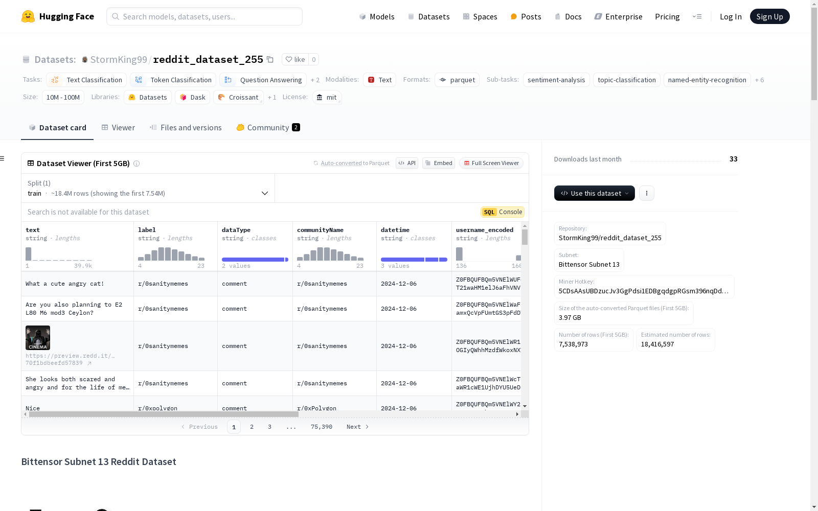The height and width of the screenshot is (511, 818).
Task: Click the topic-classification sub-task tag
Action: tap(627, 80)
